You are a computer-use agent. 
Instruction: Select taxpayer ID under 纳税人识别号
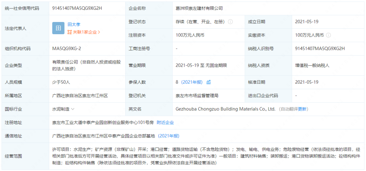320,48
